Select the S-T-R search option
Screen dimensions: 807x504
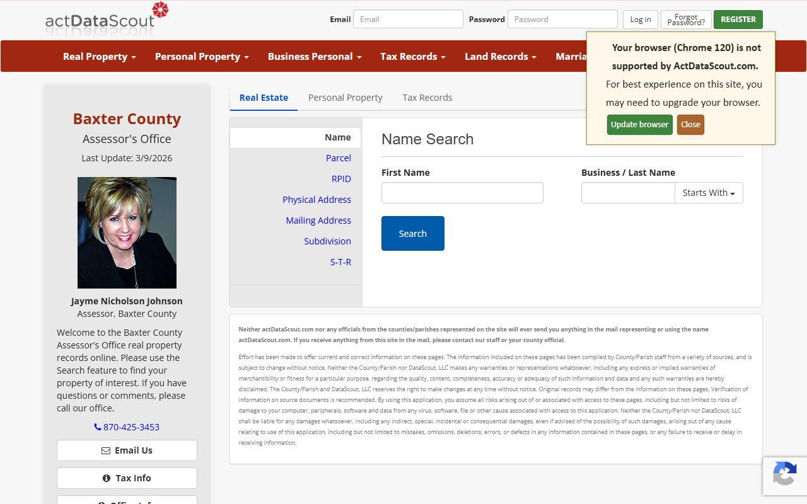tap(340, 262)
